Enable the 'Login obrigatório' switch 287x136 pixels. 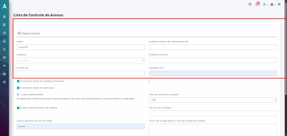point(19,95)
